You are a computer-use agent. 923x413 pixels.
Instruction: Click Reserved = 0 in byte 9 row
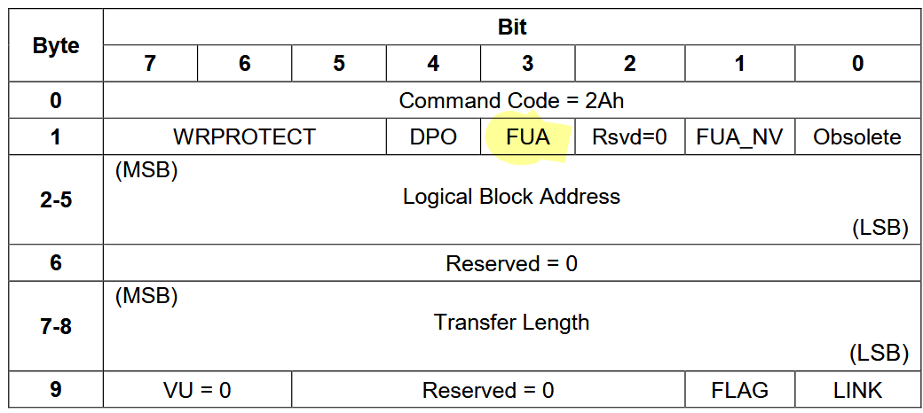pos(488,390)
